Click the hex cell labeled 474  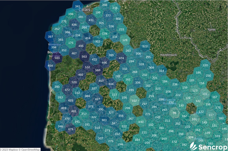pyautogui.click(x=121, y=58)
